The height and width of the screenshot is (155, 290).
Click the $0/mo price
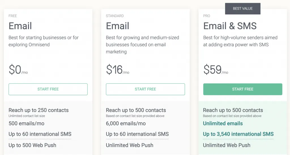pos(18,70)
